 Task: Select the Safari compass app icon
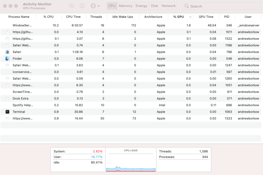coord(7,52)
